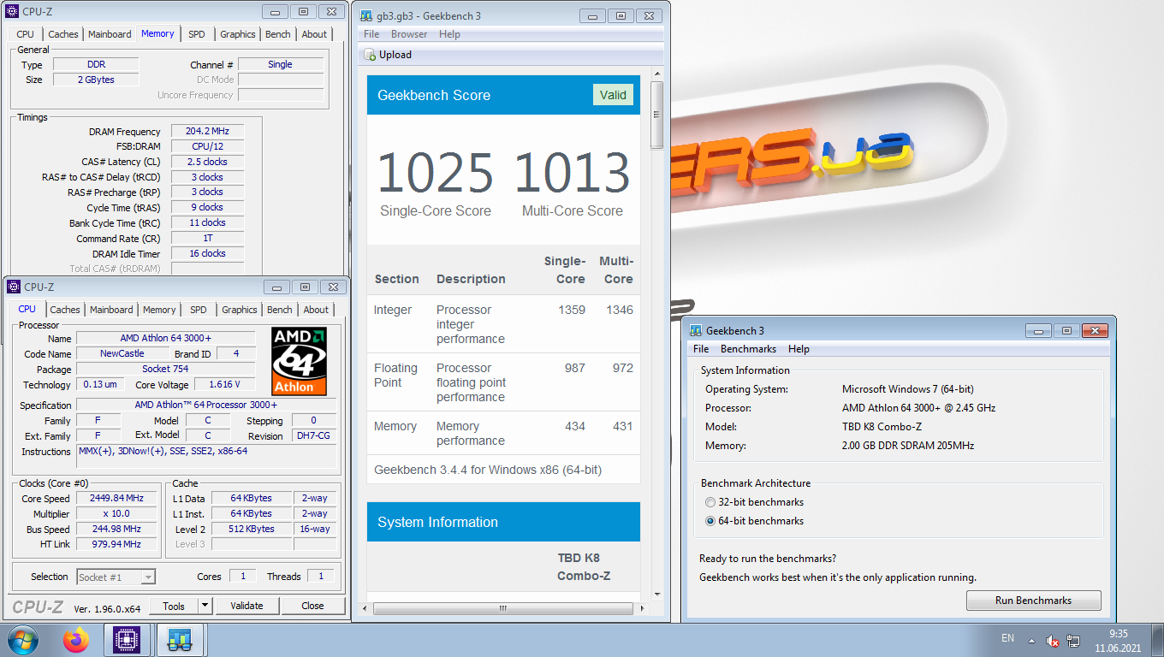Switch to SPD tab in CPU-Z Timings window
Viewport: 1164px width, 657px height.
[x=197, y=34]
